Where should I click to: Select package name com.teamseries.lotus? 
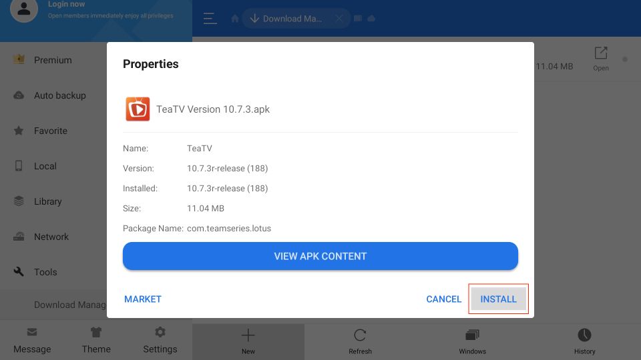pyautogui.click(x=229, y=228)
